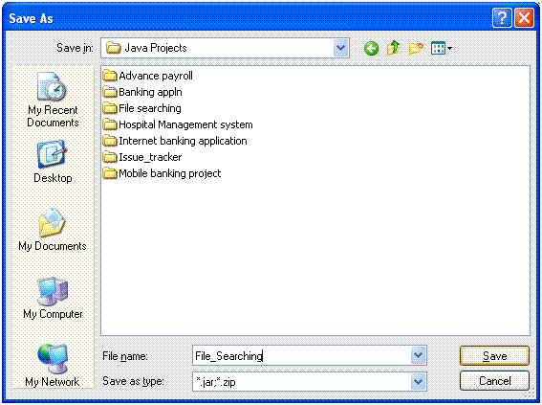This screenshot has width=542, height=405.
Task: Expand the Save in location dropdown
Action: pyautogui.click(x=340, y=48)
